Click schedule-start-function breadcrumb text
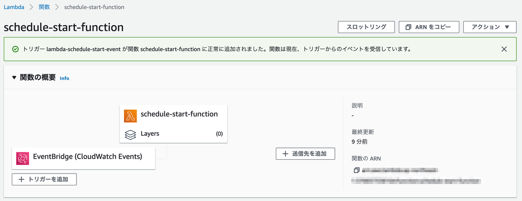 tap(94, 7)
